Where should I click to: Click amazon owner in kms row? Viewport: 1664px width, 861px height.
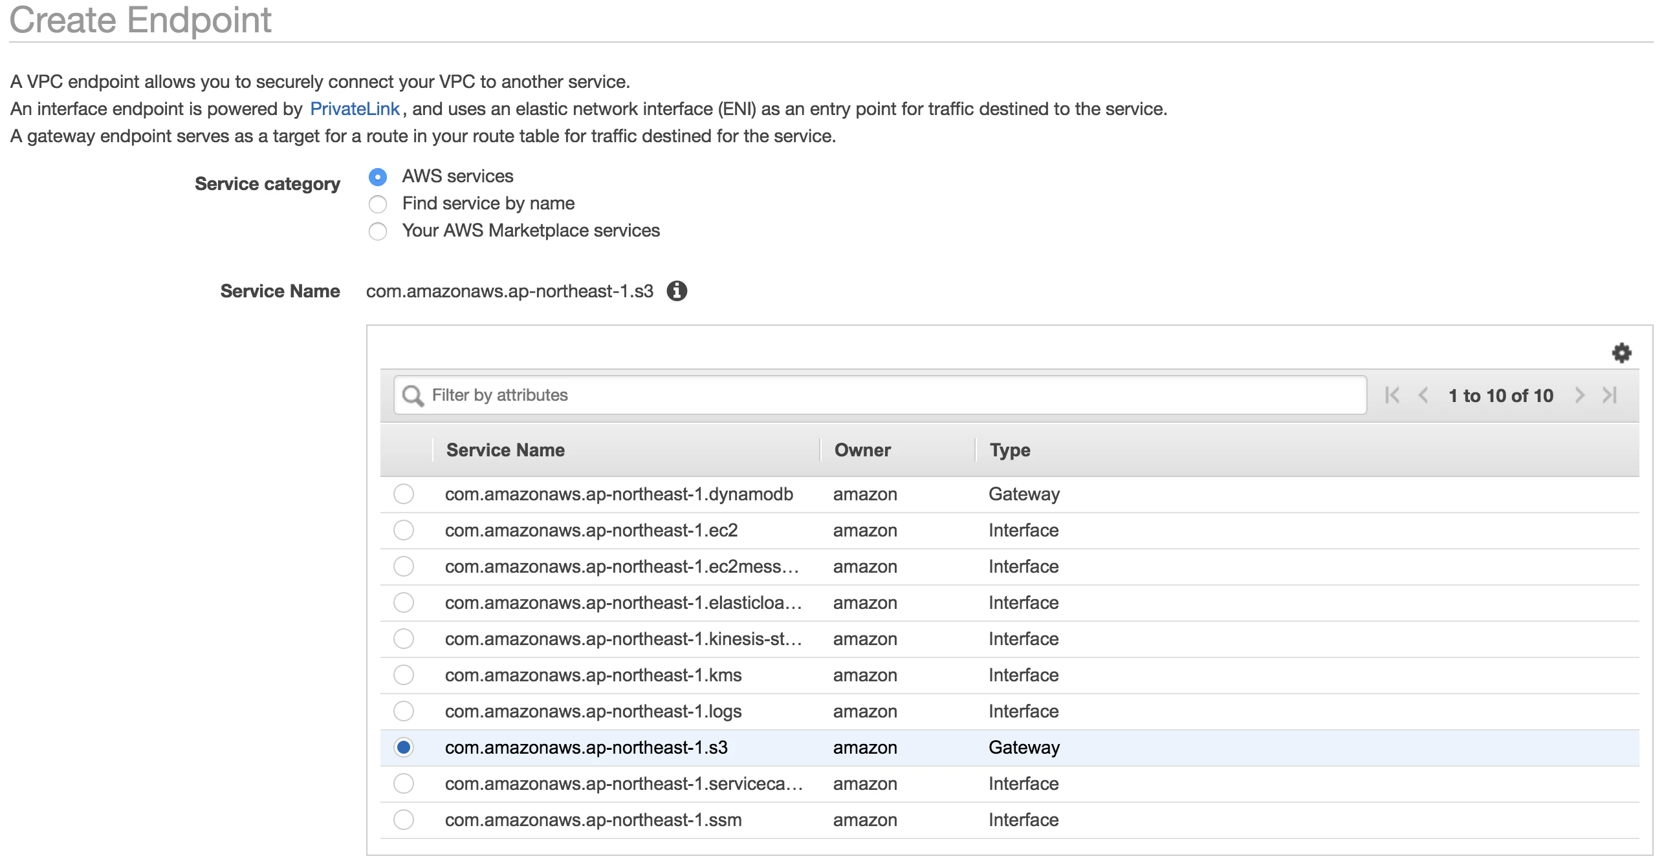coord(865,675)
